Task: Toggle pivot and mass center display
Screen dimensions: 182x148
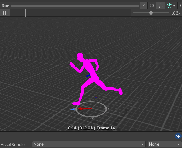Action: [x=161, y=6]
